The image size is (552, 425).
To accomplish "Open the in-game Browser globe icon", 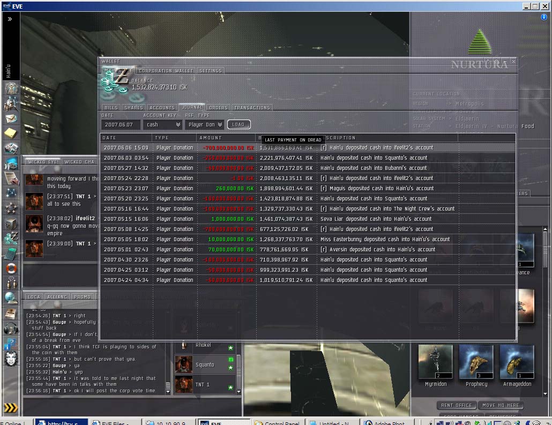I will (11, 298).
